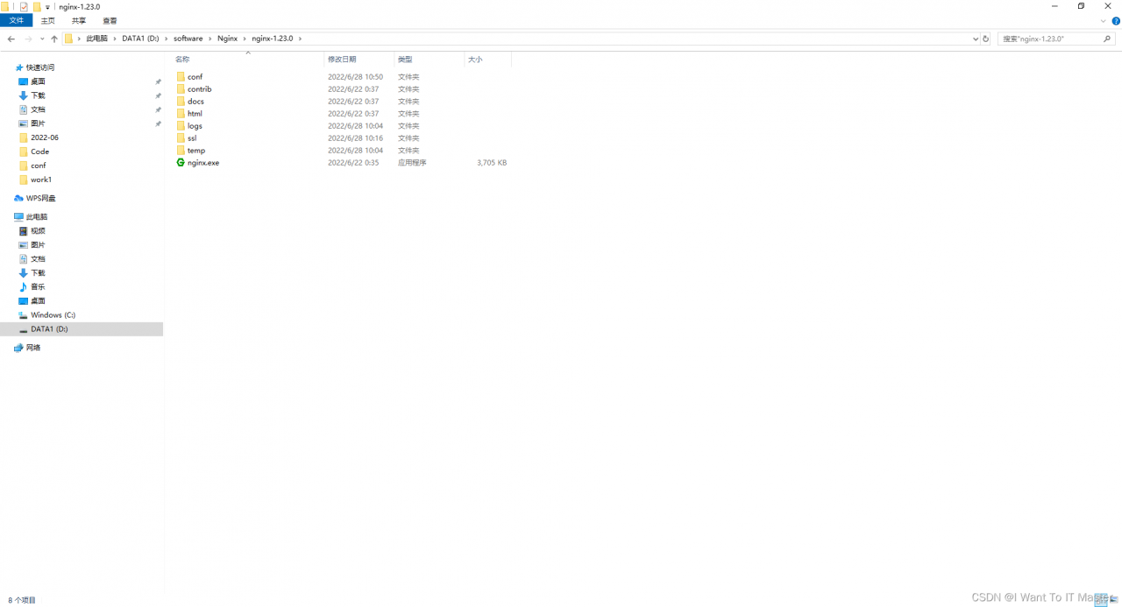Click the 2022/6/28 10:16 date of ssl
The height and width of the screenshot is (607, 1122).
coord(355,138)
